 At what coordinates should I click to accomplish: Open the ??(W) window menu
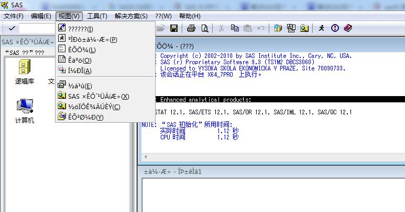(163, 16)
